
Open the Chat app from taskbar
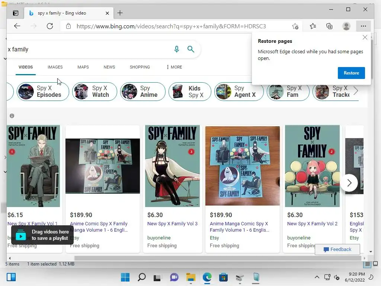[174, 277]
